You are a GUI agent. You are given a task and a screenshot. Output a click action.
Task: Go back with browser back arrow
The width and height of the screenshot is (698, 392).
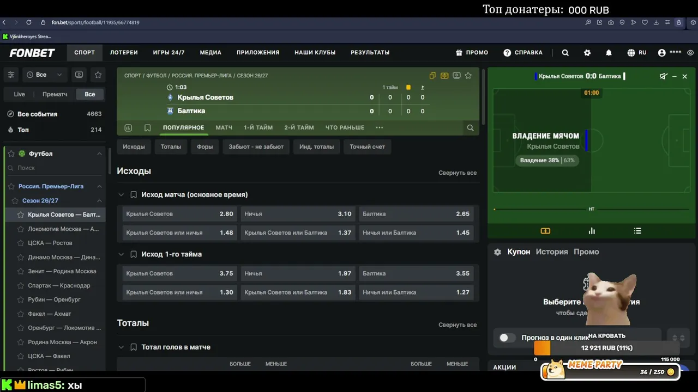point(4,22)
